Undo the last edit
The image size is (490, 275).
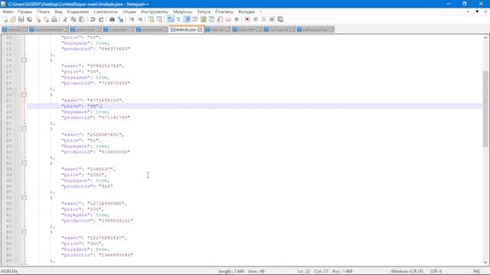pyautogui.click(x=93, y=19)
